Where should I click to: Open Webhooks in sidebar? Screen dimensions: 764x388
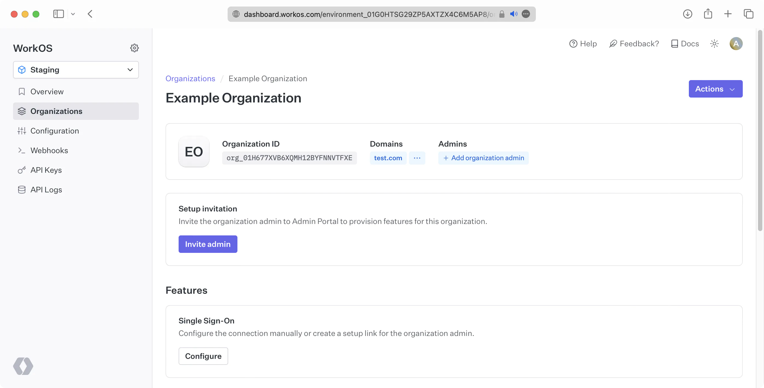(x=76, y=150)
